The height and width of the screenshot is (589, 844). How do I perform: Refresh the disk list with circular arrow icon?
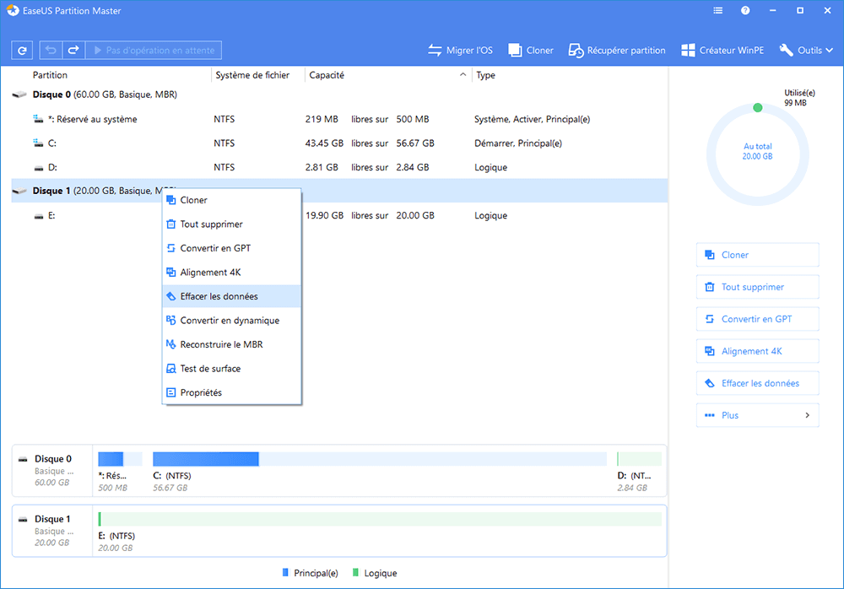pos(22,50)
